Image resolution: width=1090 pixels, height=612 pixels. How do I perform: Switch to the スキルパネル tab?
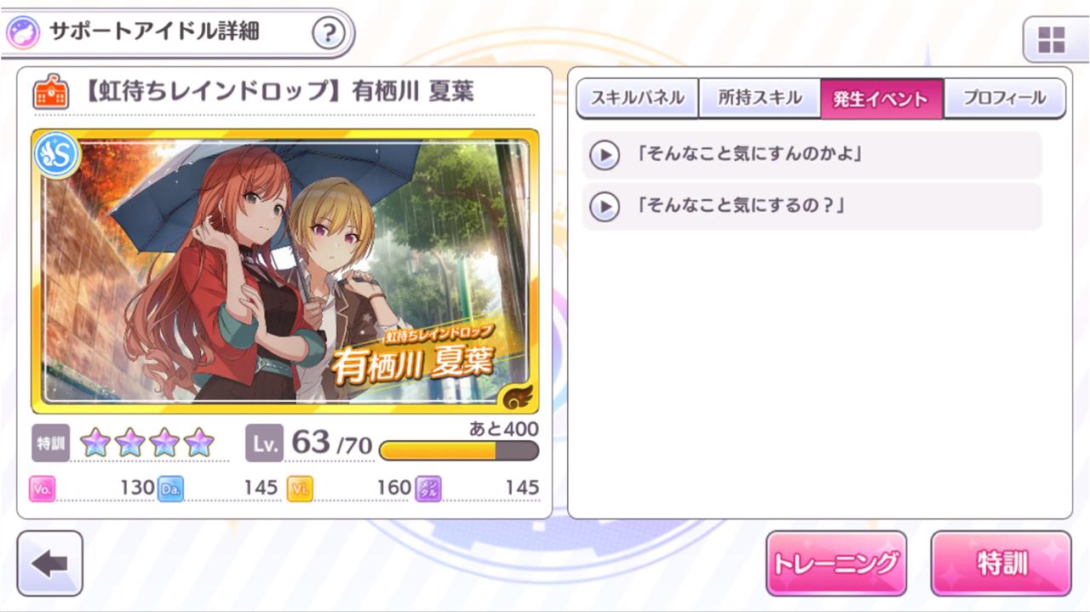click(638, 98)
